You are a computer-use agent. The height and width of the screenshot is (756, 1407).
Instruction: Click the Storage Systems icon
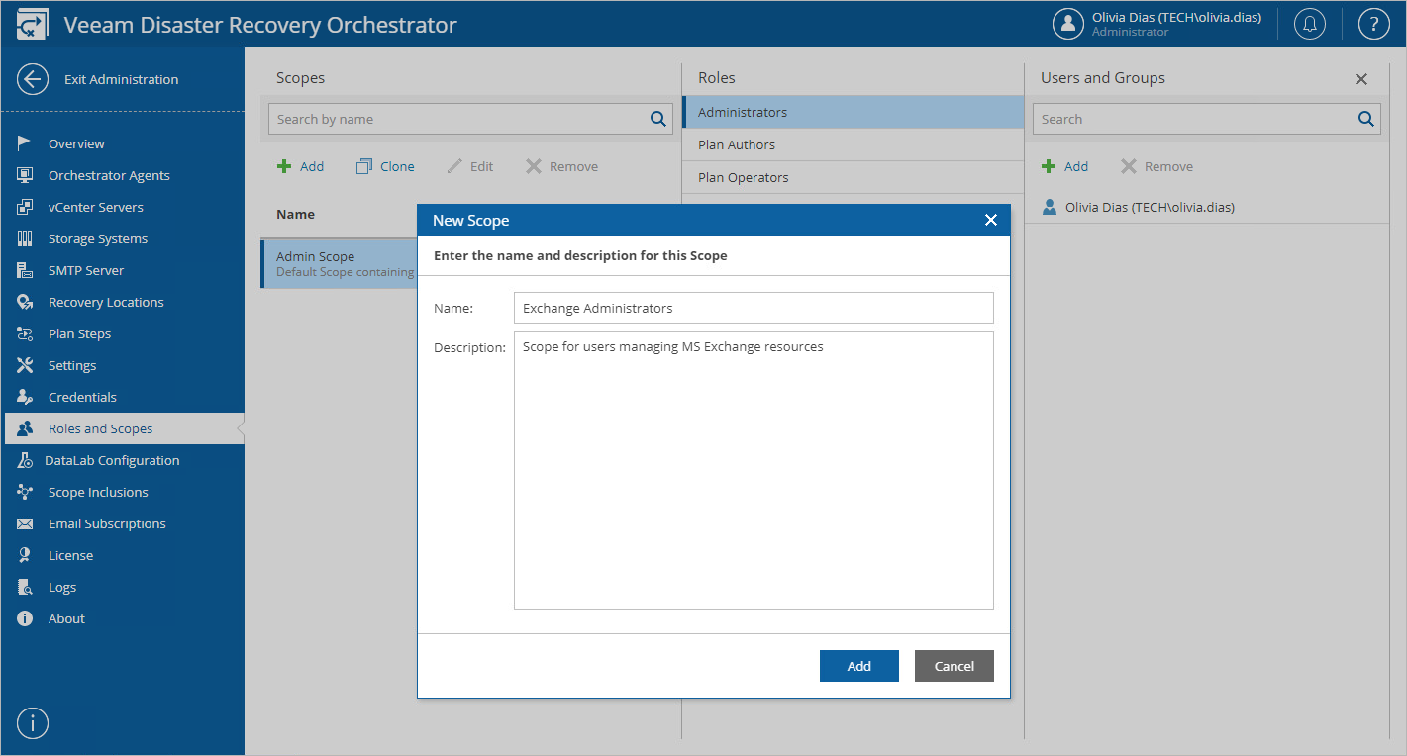coord(25,238)
